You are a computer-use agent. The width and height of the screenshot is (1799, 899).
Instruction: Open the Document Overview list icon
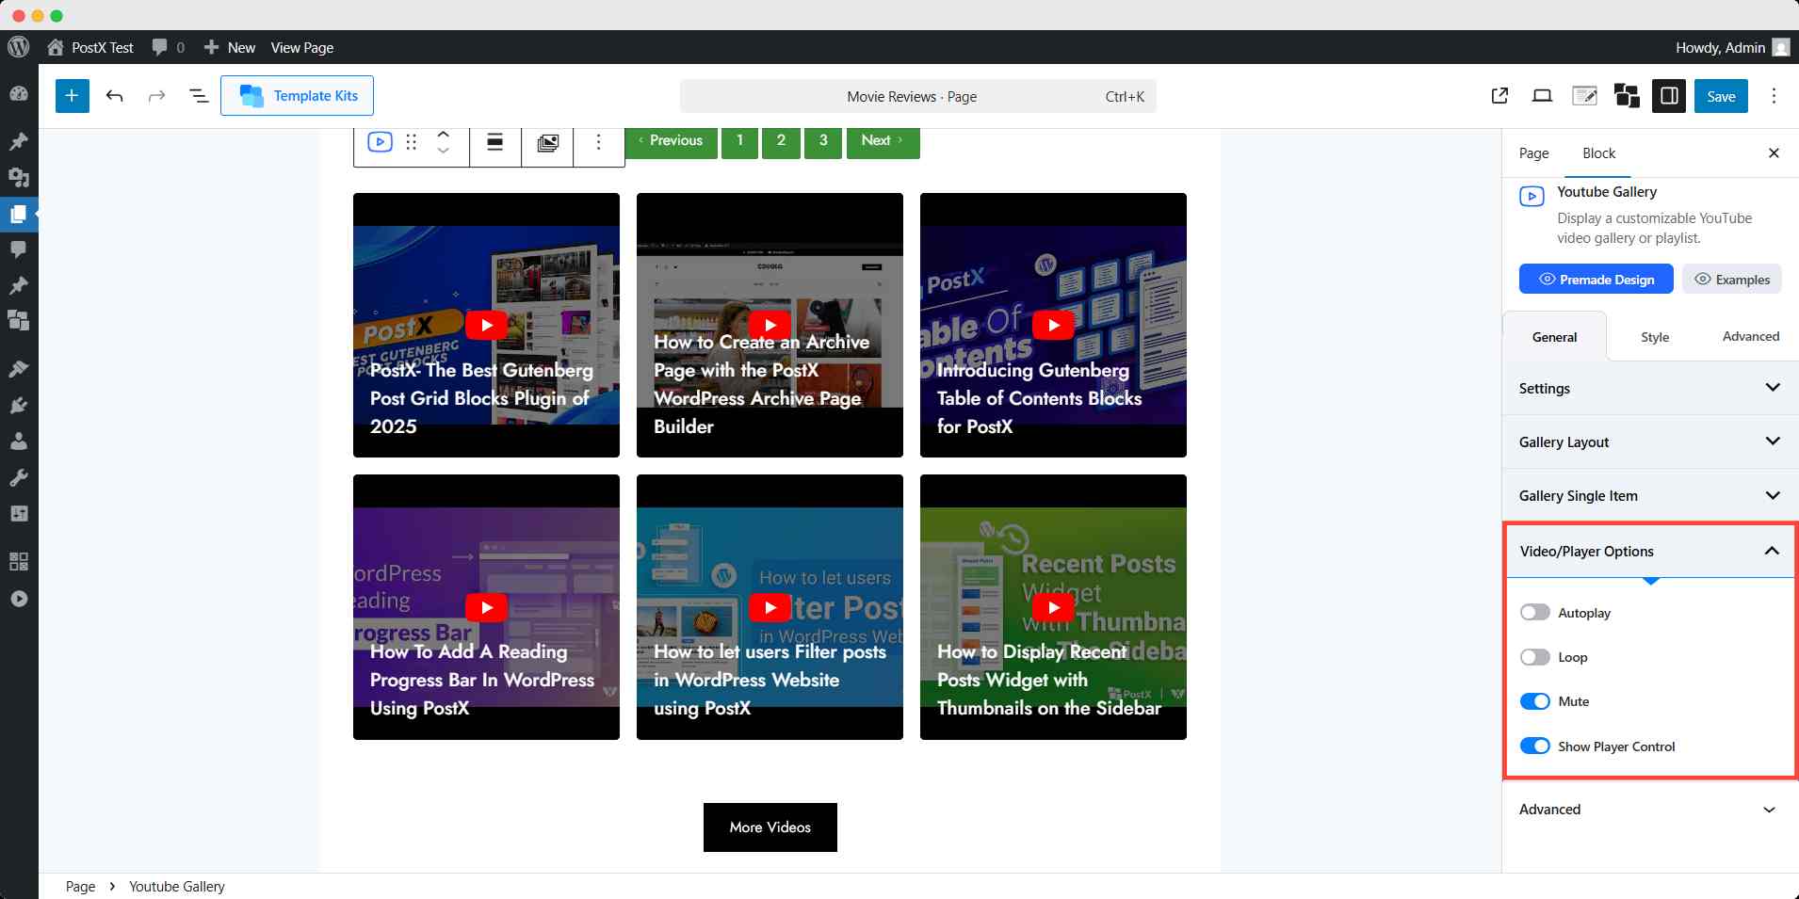pyautogui.click(x=199, y=95)
